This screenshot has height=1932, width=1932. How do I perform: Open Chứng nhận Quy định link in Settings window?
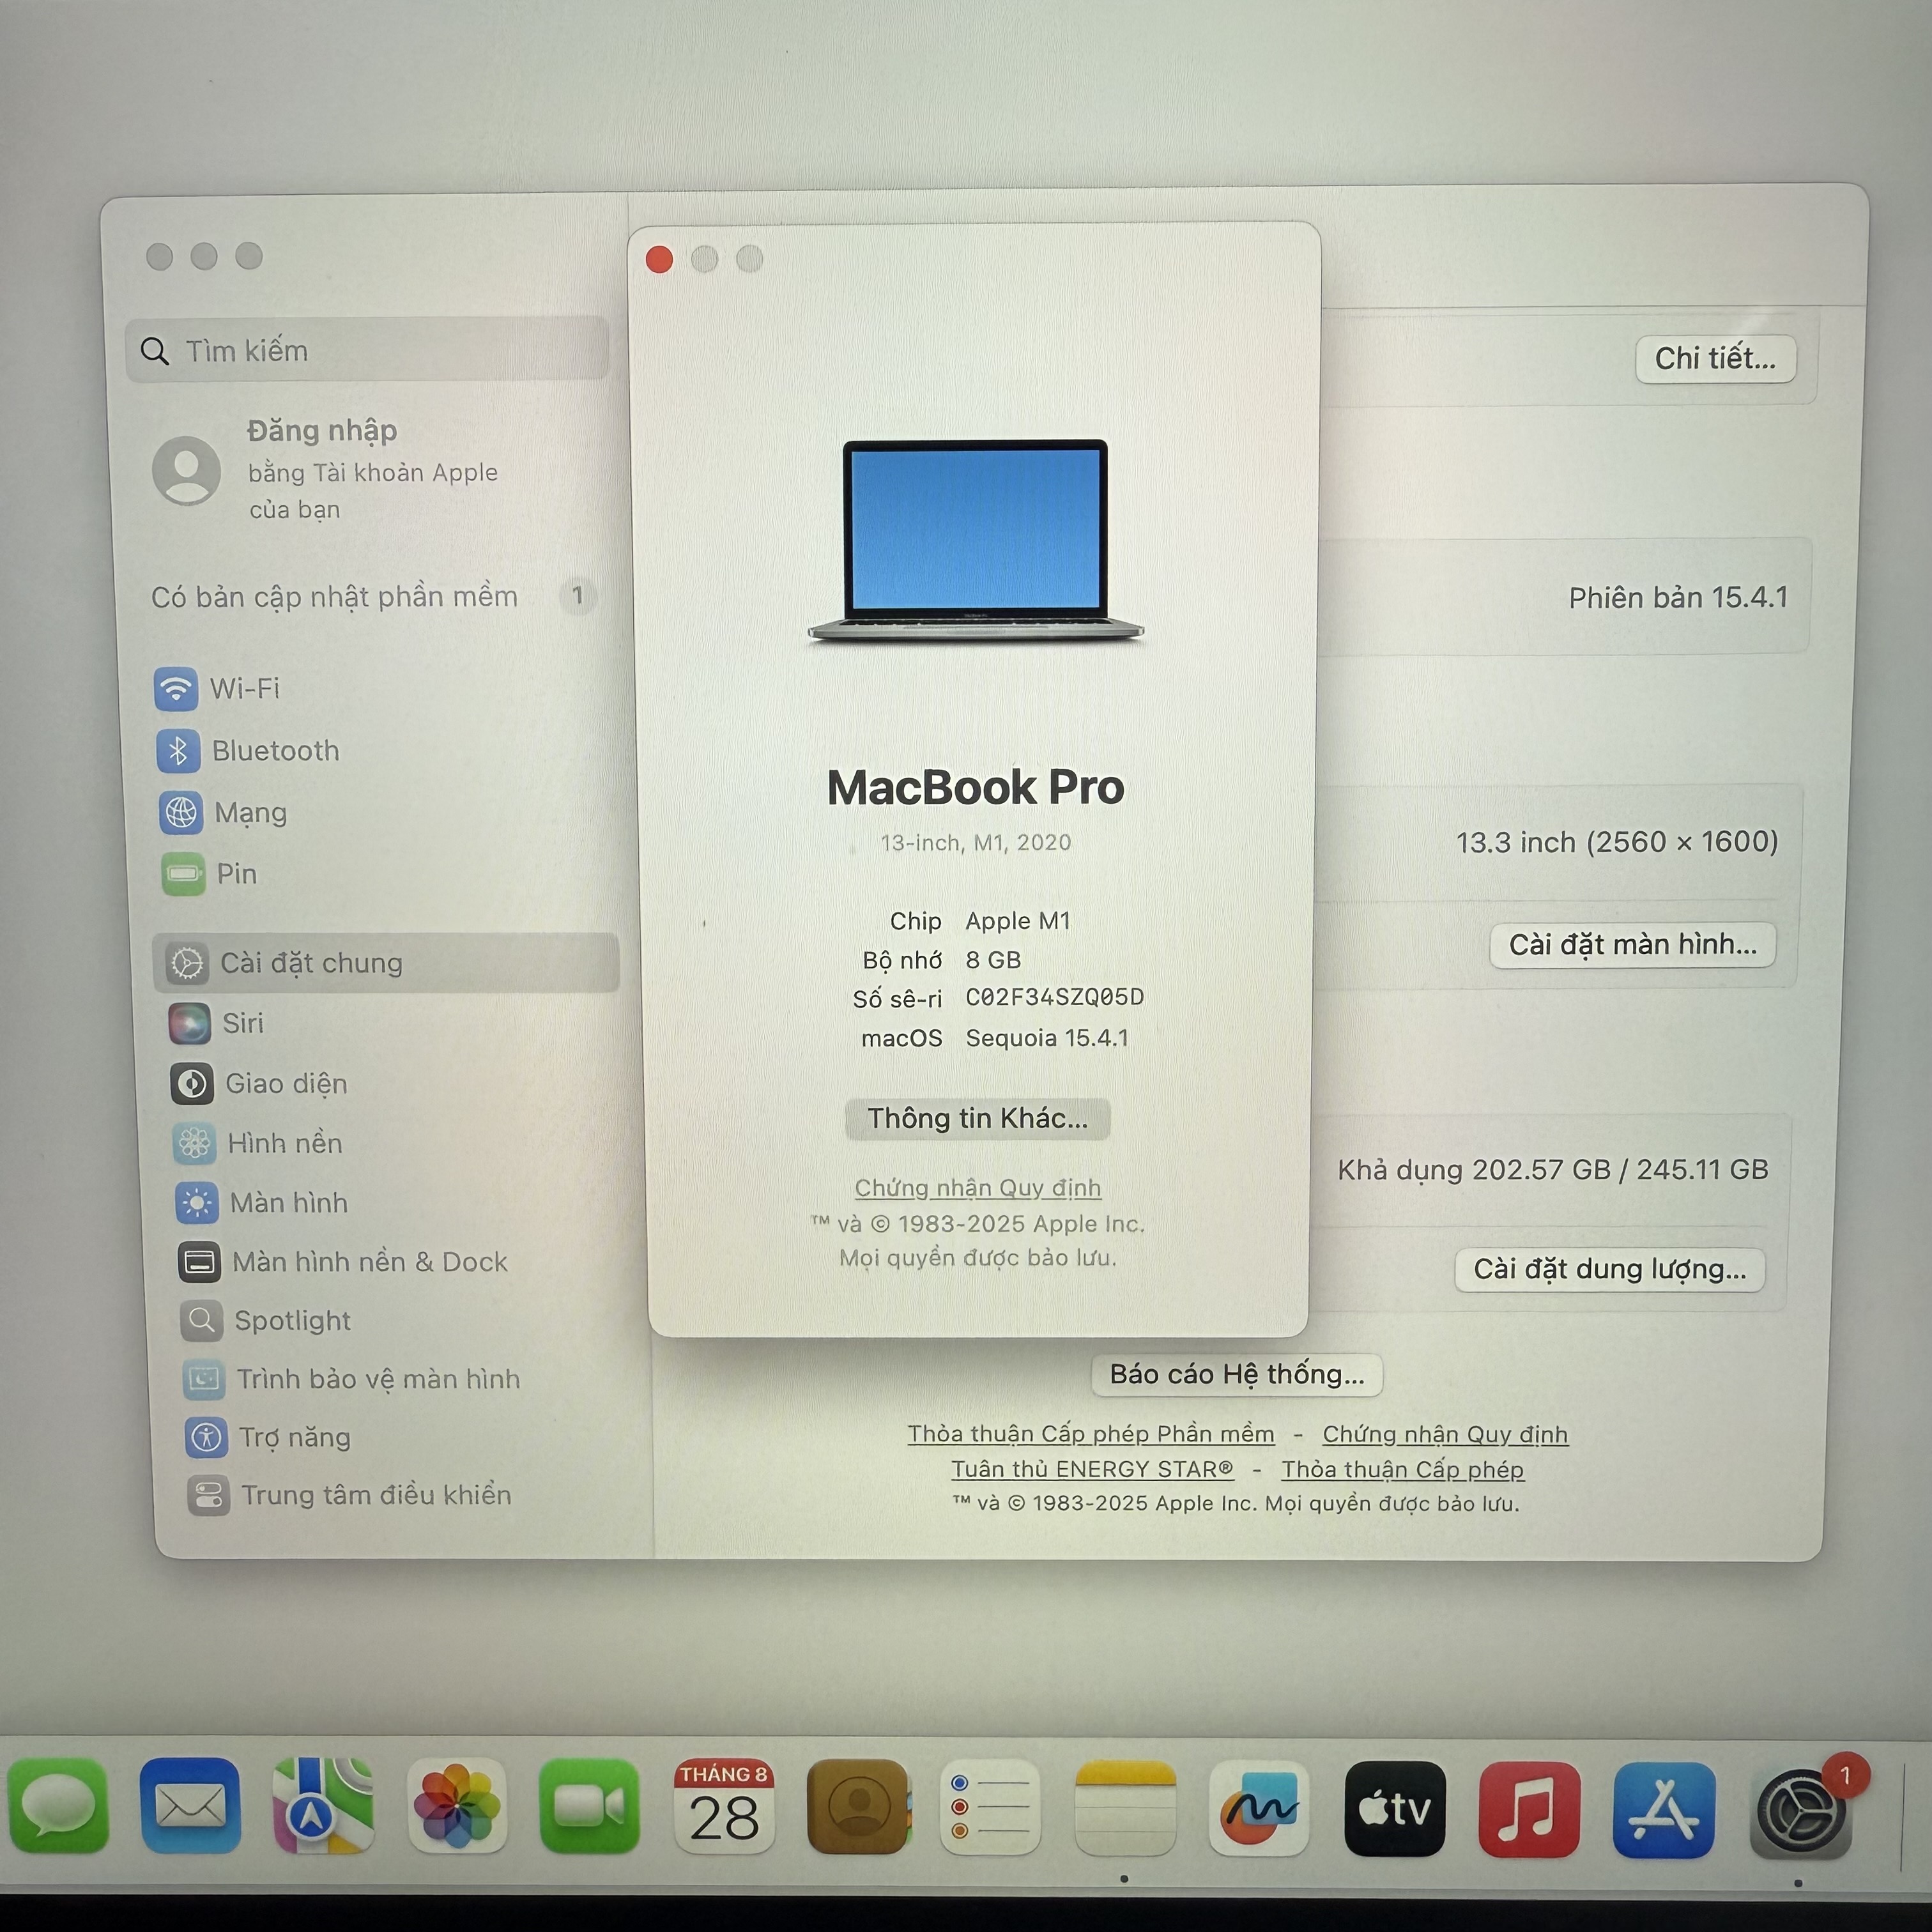1445,1435
